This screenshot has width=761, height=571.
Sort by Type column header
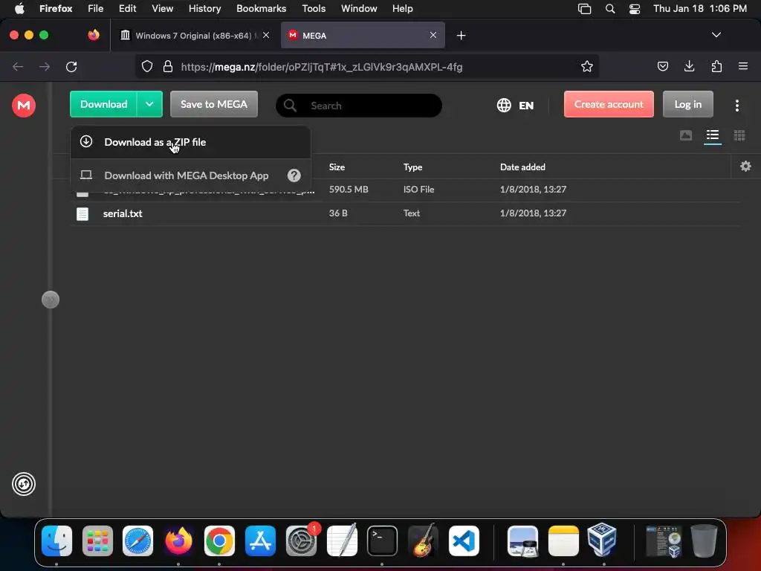click(x=412, y=167)
